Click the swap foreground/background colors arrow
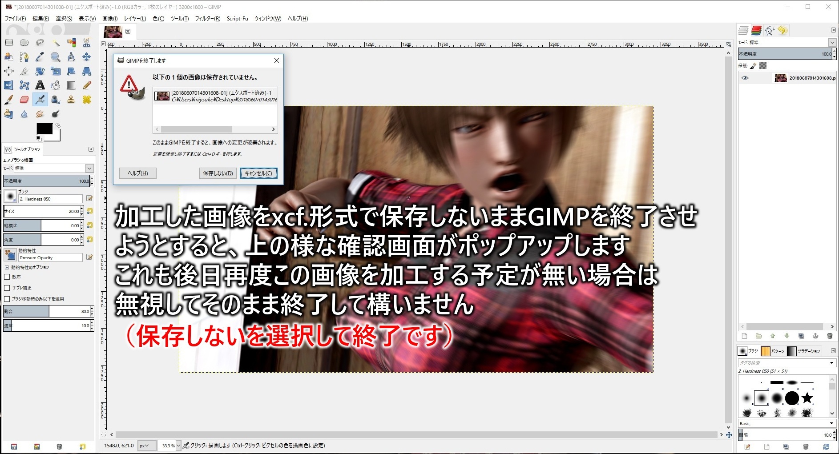 tap(57, 125)
